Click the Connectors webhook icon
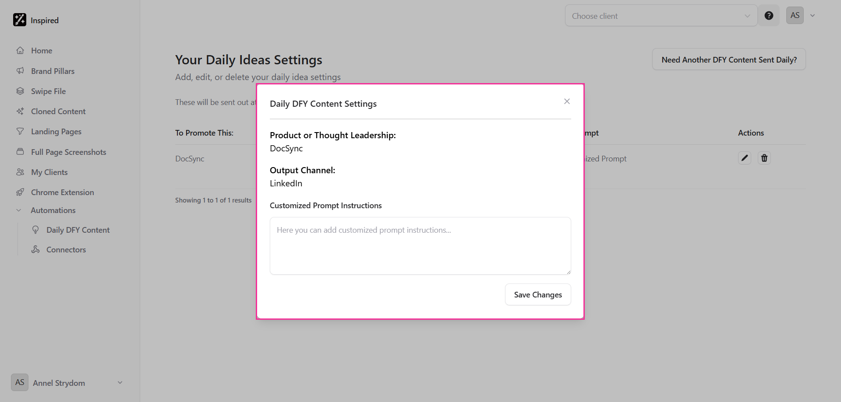Image resolution: width=841 pixels, height=402 pixels. (35, 249)
